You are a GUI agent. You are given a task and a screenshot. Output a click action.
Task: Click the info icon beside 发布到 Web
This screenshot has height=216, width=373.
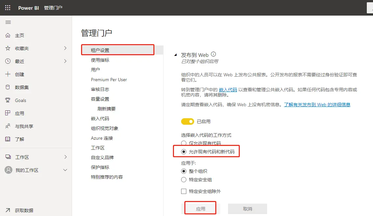coord(214,55)
